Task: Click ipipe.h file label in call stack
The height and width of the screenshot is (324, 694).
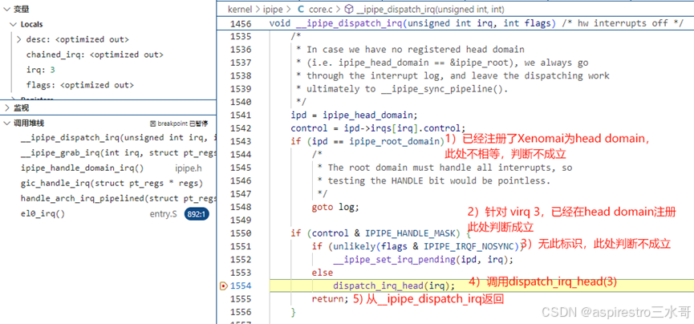Action: (x=189, y=168)
